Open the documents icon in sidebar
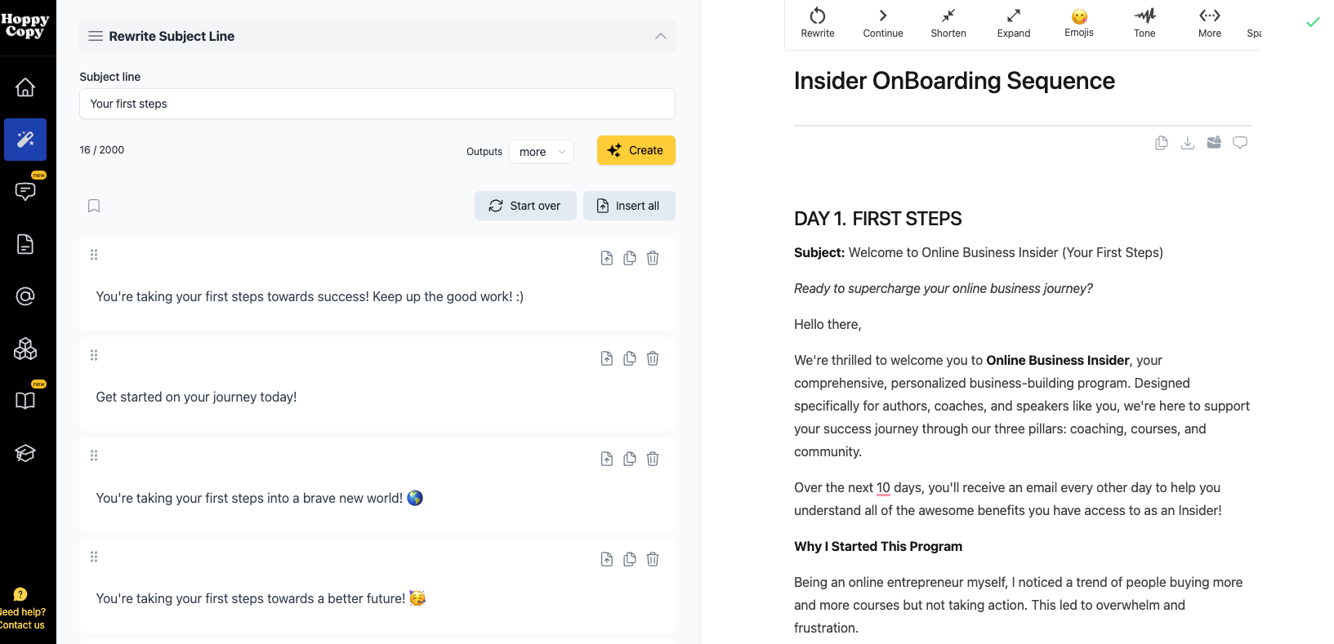The image size is (1334, 644). pyautogui.click(x=25, y=244)
